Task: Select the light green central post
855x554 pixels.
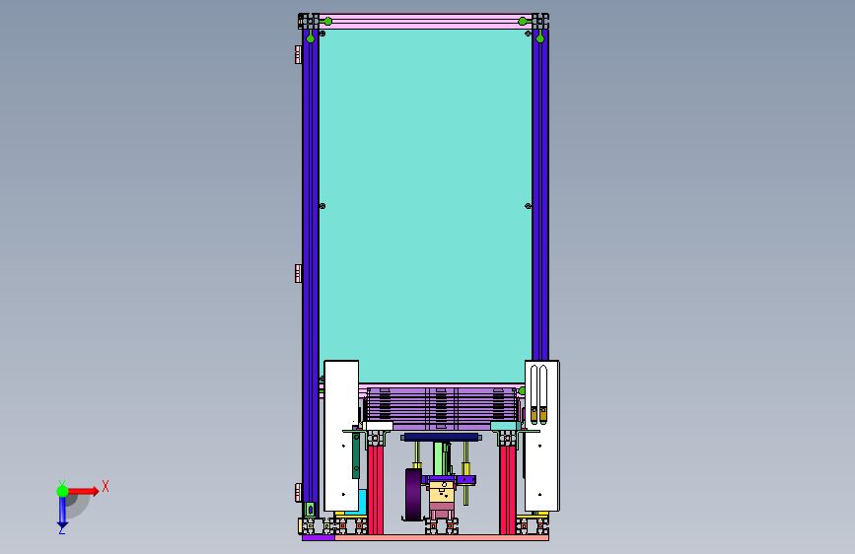Action: (x=441, y=458)
